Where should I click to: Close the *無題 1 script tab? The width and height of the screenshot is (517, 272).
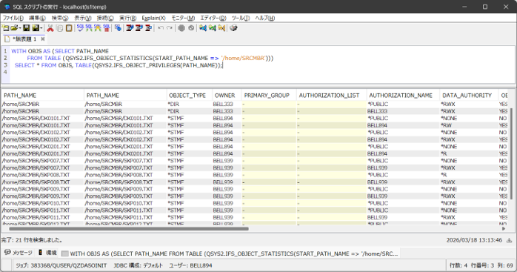pyautogui.click(x=42, y=39)
